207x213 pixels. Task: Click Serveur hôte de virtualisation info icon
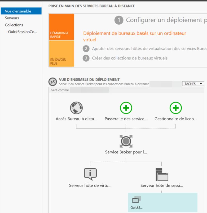(90, 174)
